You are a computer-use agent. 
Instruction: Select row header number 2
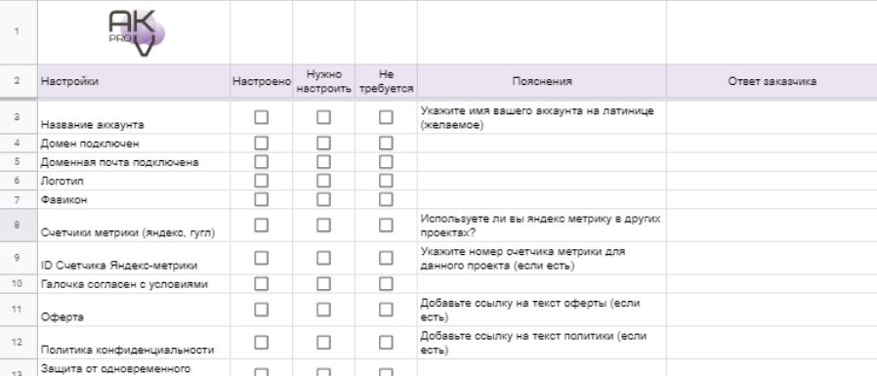pos(17,81)
